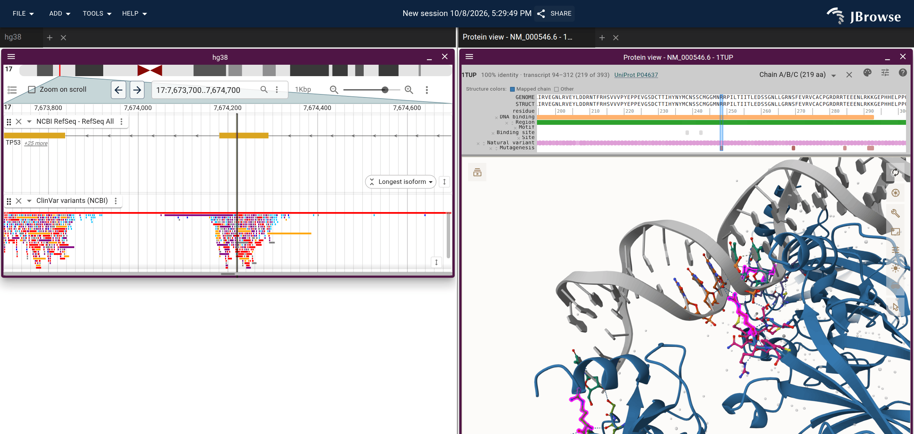Open the sun illumination settings icon
The width and height of the screenshot is (914, 434).
coord(895,268)
